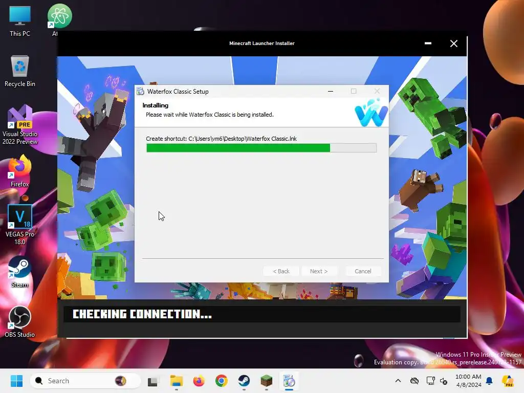524x393 pixels.
Task: Click the Insider Preview tray icon
Action: 508,381
